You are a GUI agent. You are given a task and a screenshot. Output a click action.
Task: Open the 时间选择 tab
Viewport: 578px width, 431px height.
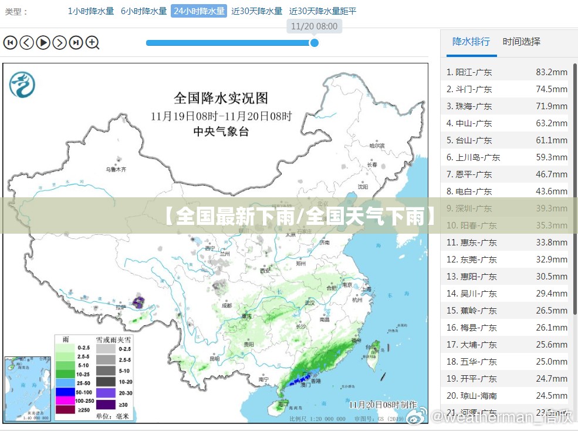pyautogui.click(x=522, y=42)
